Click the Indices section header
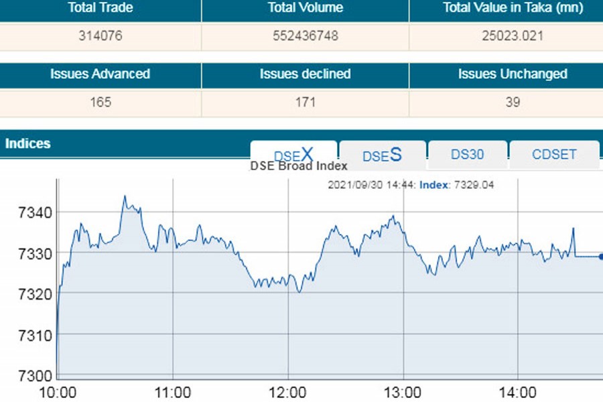The height and width of the screenshot is (402, 603). pyautogui.click(x=28, y=143)
